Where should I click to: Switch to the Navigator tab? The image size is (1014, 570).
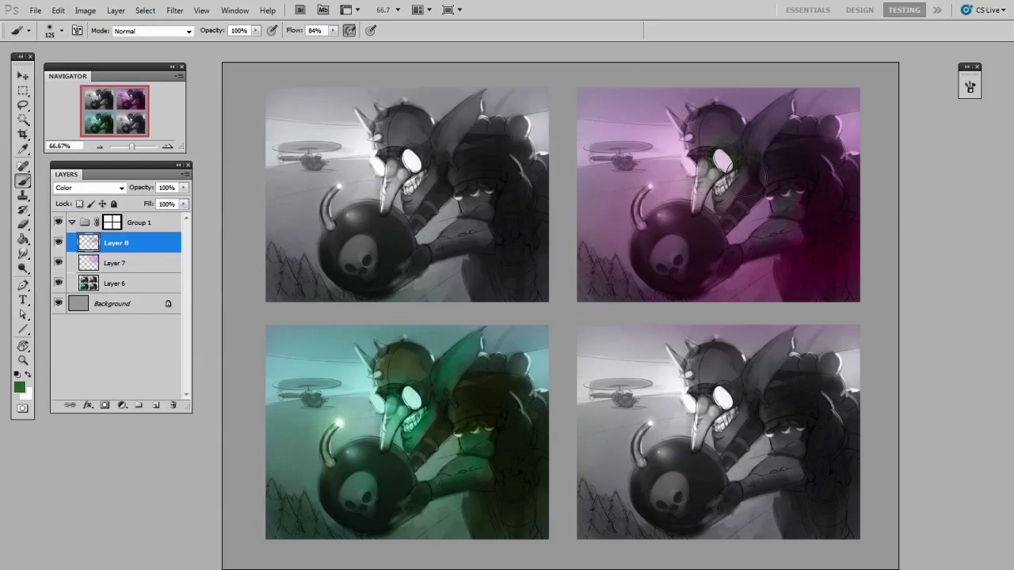coord(67,76)
